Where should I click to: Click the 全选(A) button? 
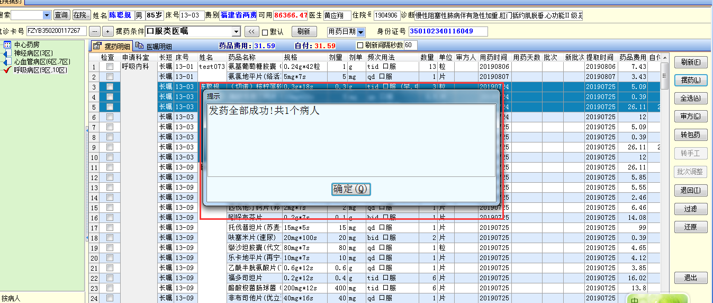coord(691,99)
